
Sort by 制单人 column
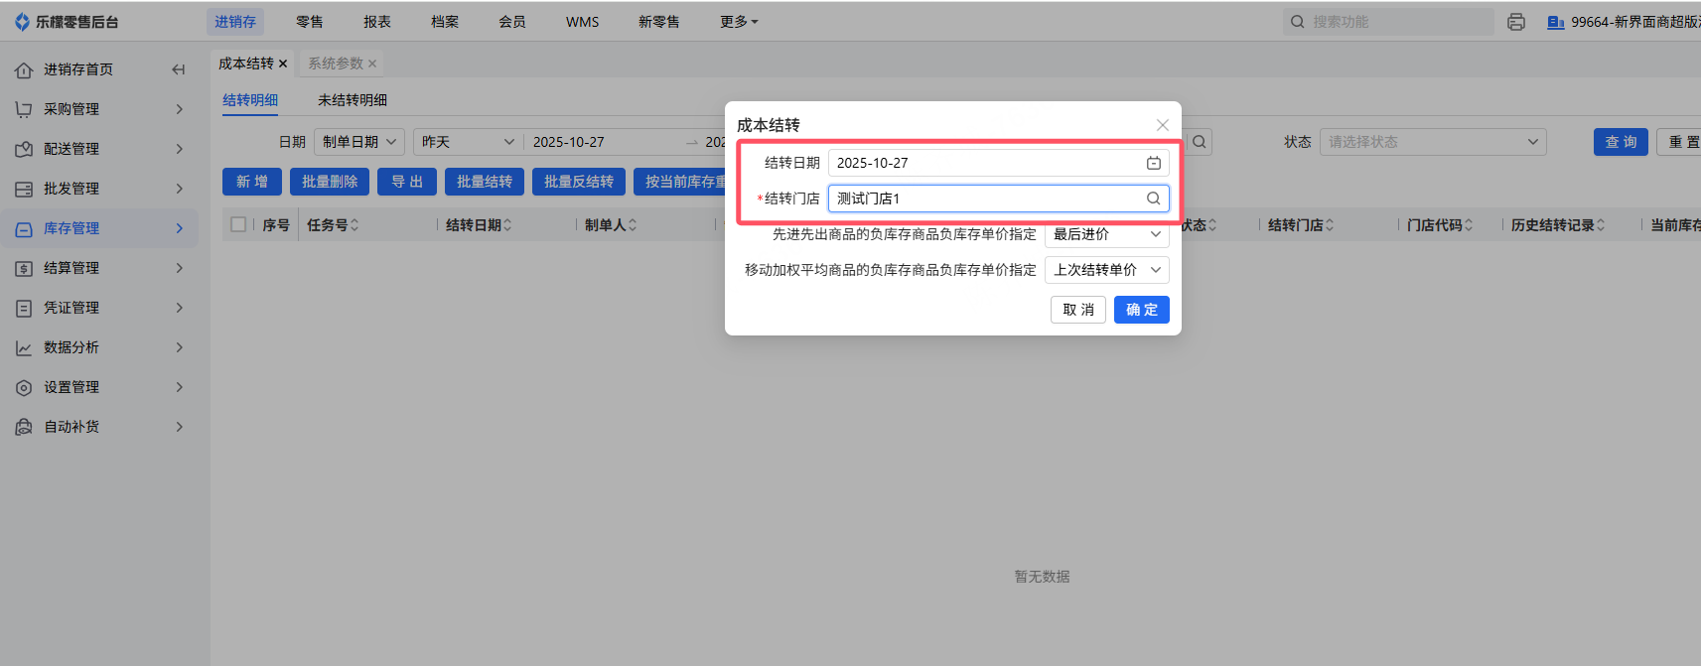[x=633, y=225]
